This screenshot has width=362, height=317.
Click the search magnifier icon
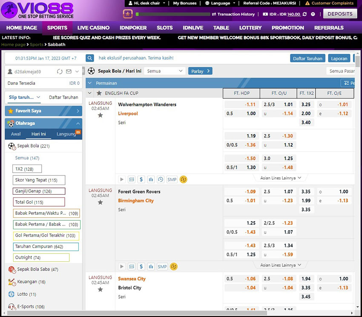[x=90, y=58]
